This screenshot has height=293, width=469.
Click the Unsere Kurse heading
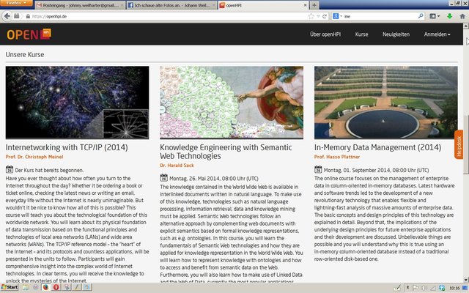point(25,55)
